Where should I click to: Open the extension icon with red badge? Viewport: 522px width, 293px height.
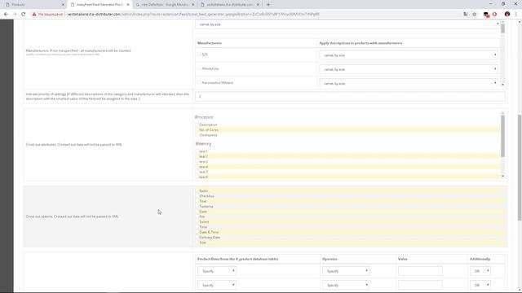click(486, 15)
